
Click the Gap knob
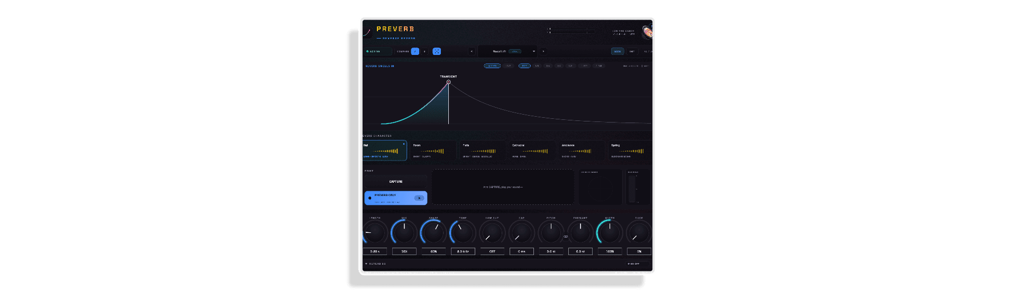[522, 232]
